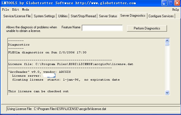Close the LMTOOLS window

177,3
